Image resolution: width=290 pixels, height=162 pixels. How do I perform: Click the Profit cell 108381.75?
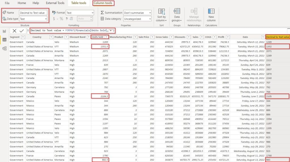[x=223, y=96]
